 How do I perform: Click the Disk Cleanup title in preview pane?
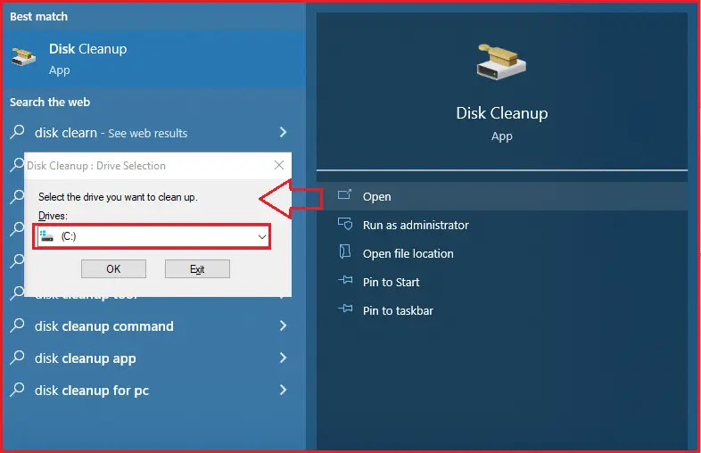point(501,113)
